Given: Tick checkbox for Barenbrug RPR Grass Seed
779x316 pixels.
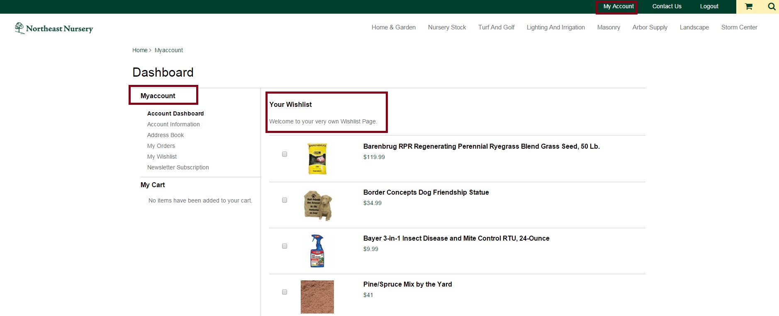Looking at the screenshot, I should pyautogui.click(x=285, y=154).
